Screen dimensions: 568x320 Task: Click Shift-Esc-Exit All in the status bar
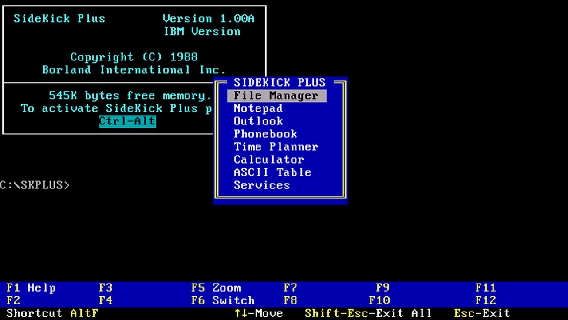point(368,314)
